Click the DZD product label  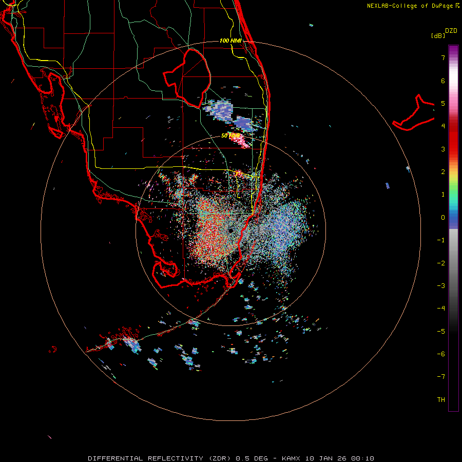coord(451,31)
